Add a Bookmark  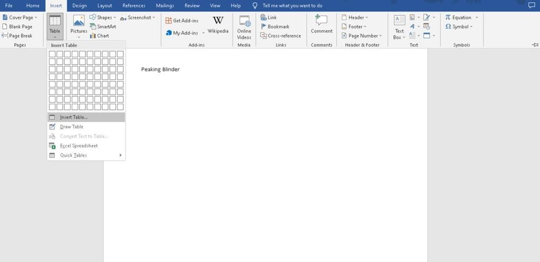[x=274, y=26]
